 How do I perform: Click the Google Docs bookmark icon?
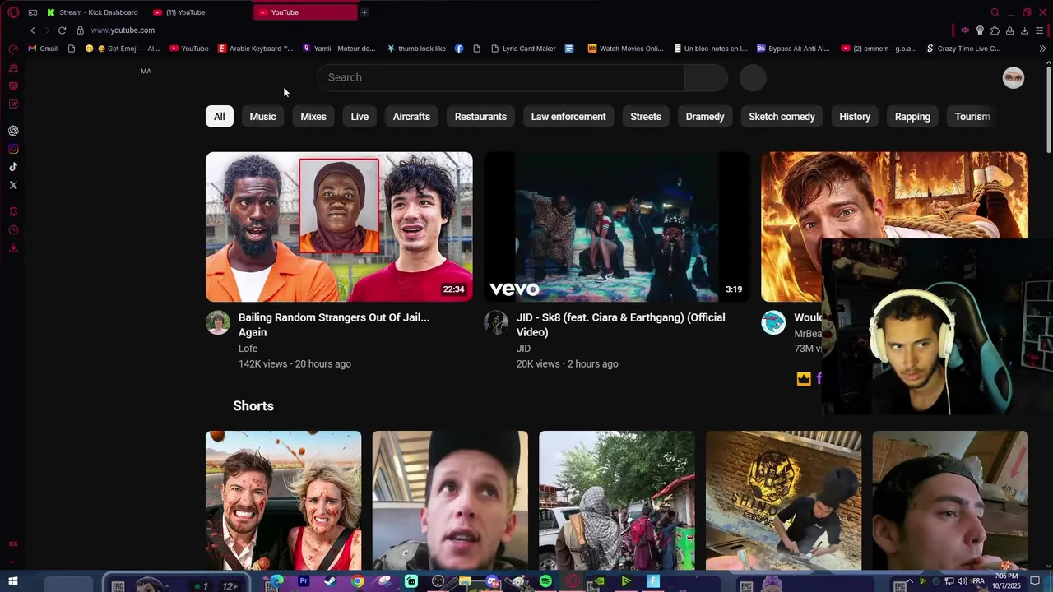pyautogui.click(x=568, y=49)
